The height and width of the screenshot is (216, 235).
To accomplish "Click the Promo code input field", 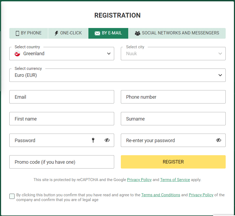I will (x=61, y=162).
